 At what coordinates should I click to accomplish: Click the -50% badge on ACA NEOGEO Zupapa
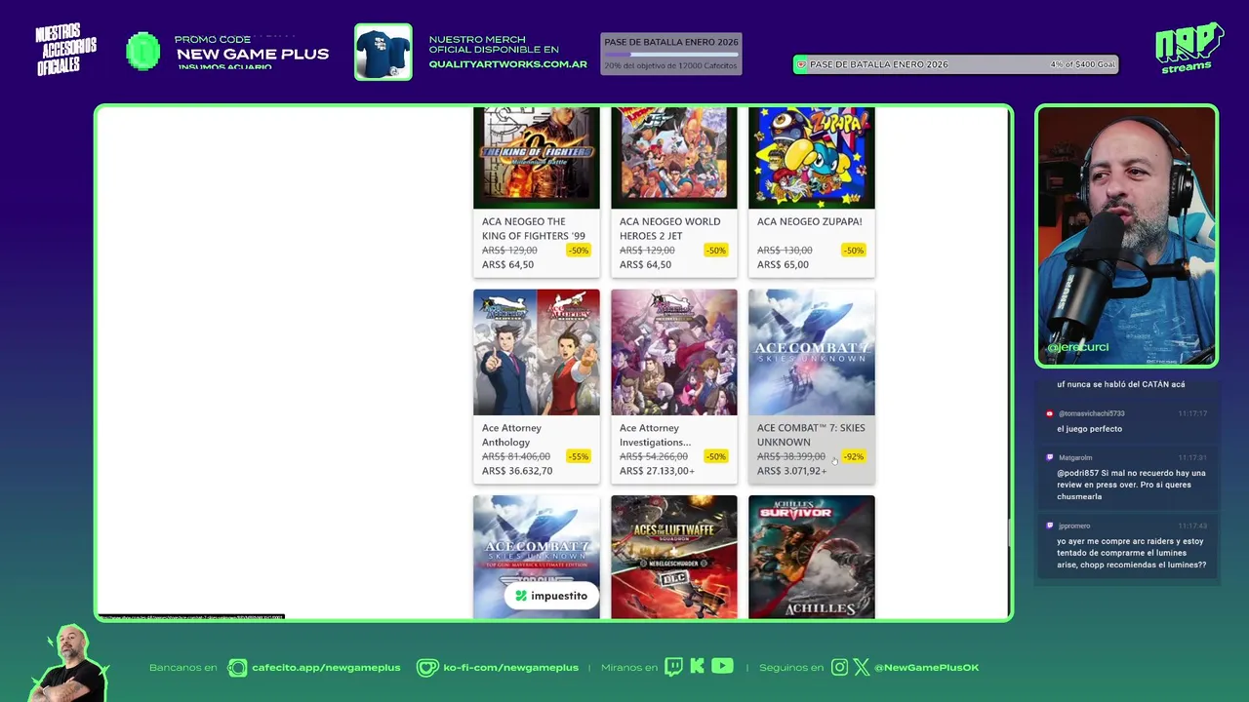(854, 251)
